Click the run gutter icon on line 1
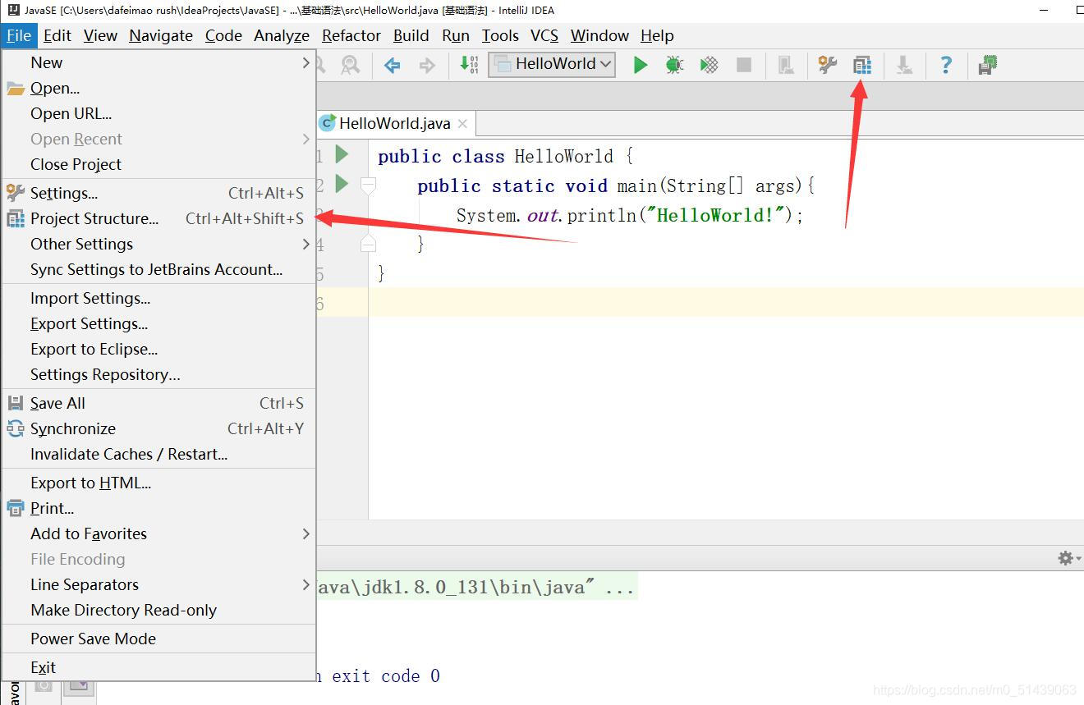Image resolution: width=1084 pixels, height=705 pixels. (x=342, y=153)
